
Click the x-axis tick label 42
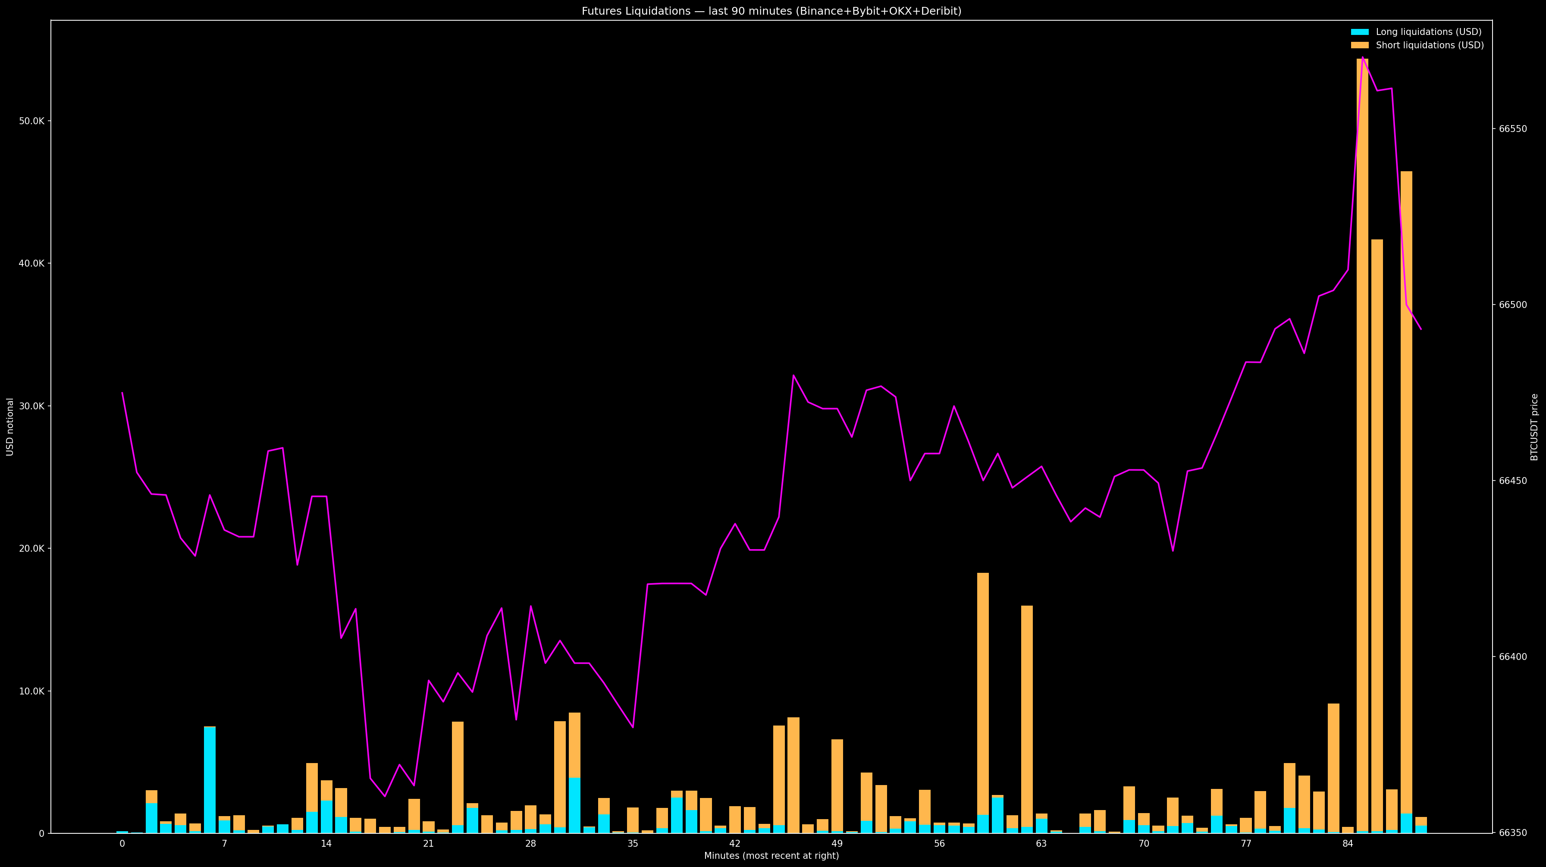click(x=734, y=844)
